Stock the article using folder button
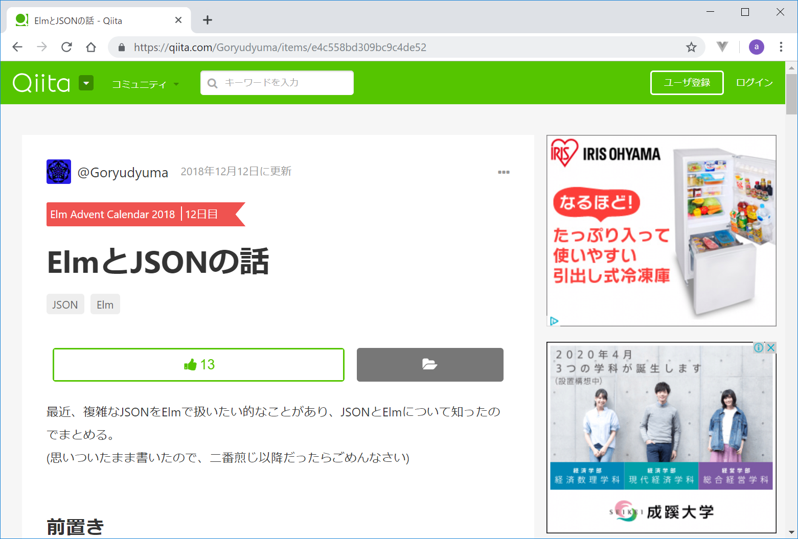The image size is (798, 539). [x=430, y=365]
